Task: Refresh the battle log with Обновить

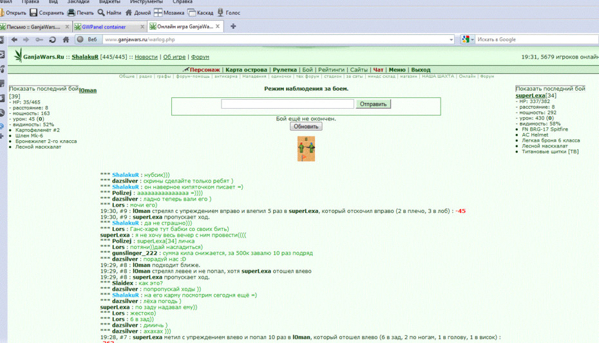Action: tap(306, 126)
